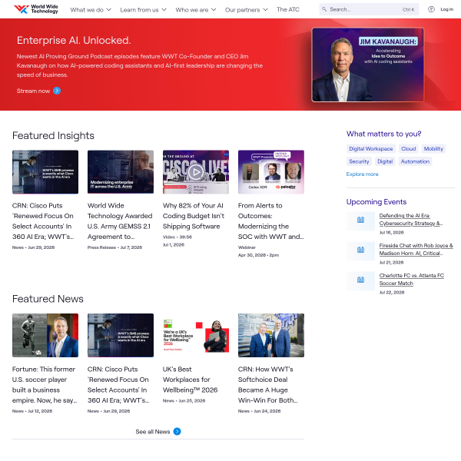The height and width of the screenshot is (461, 461).
Task: Click the search magnifier icon
Action: [324, 9]
